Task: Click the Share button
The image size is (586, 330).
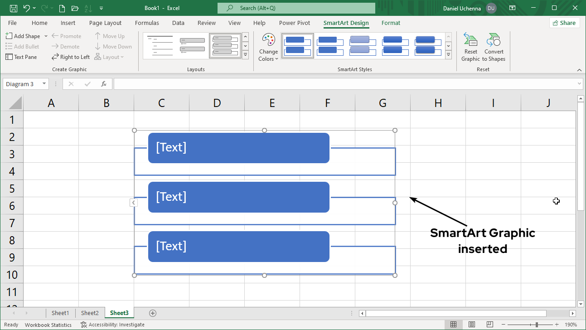Action: click(x=564, y=23)
